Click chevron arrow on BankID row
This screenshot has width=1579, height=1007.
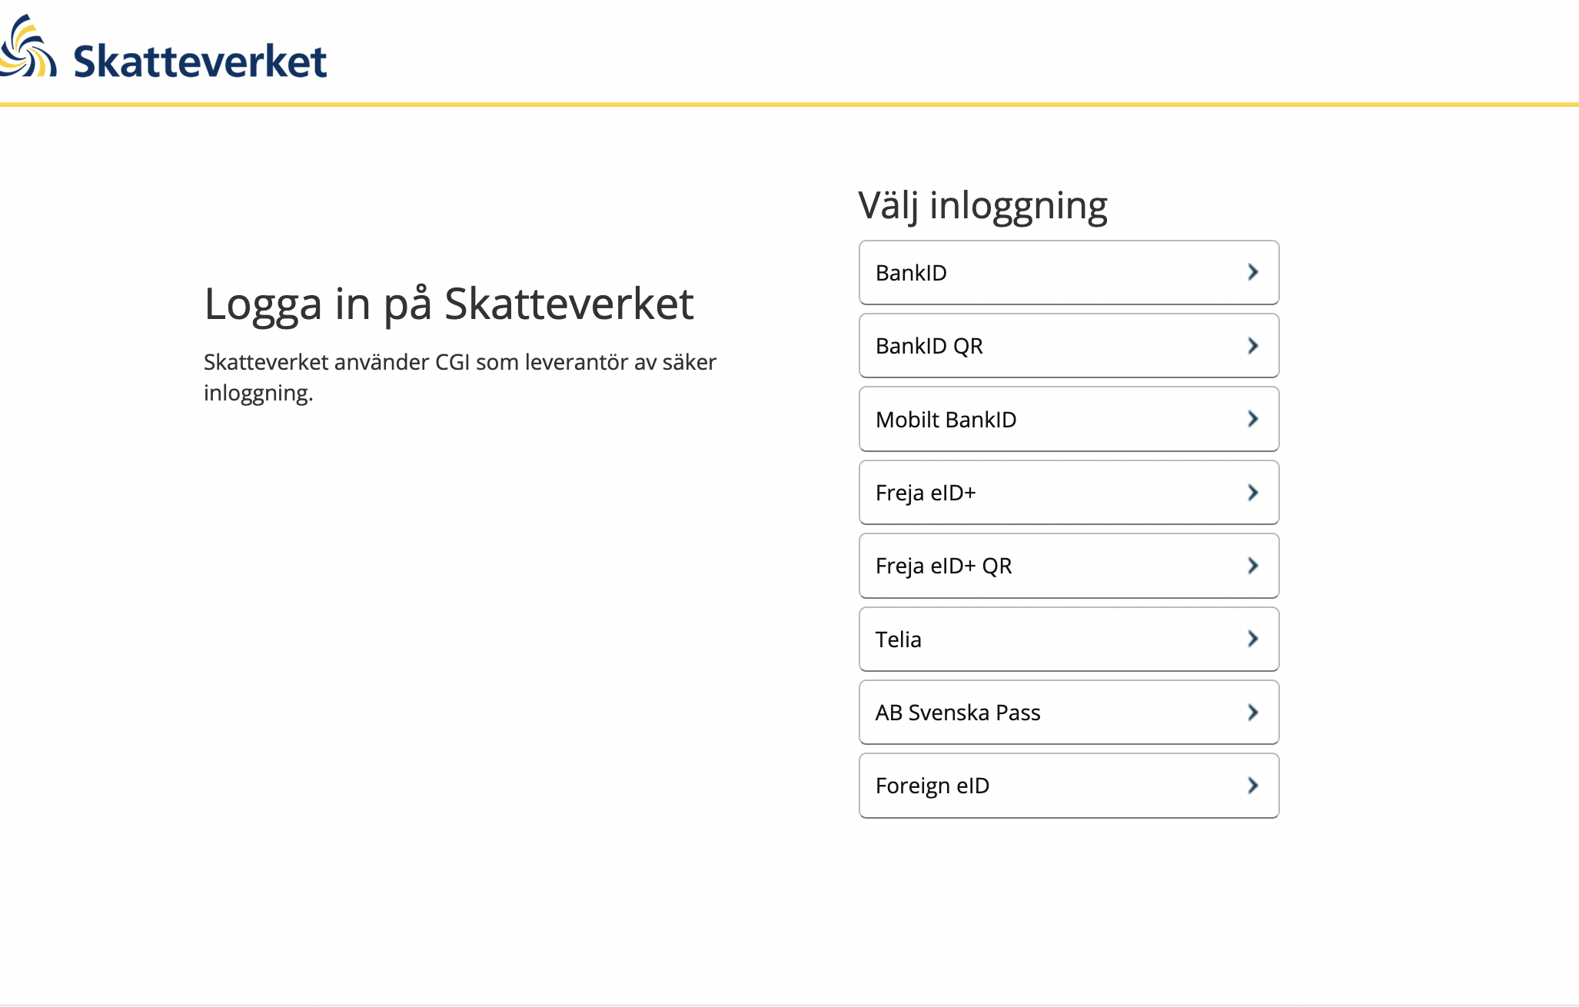tap(1252, 272)
